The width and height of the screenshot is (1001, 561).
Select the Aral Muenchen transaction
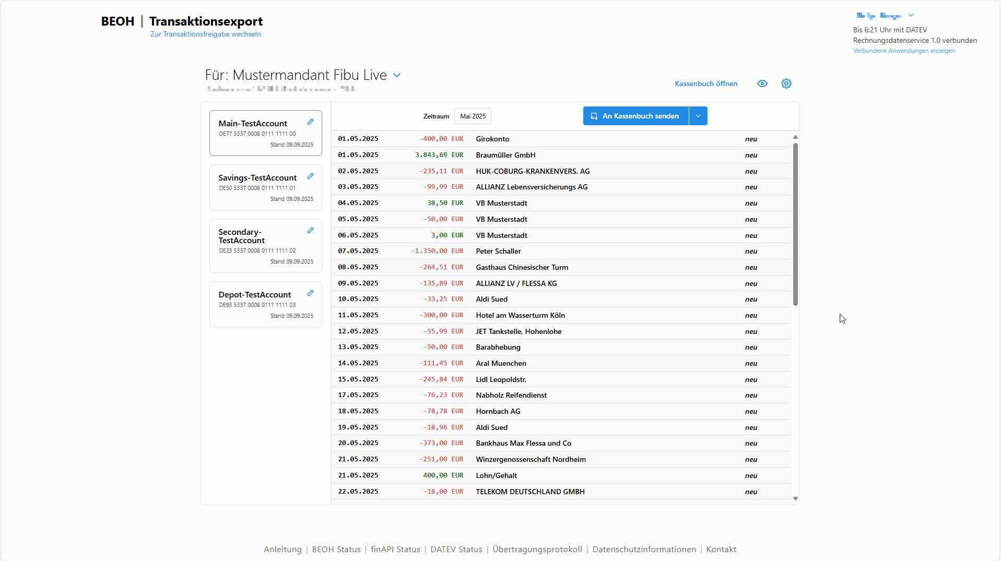[x=561, y=363]
